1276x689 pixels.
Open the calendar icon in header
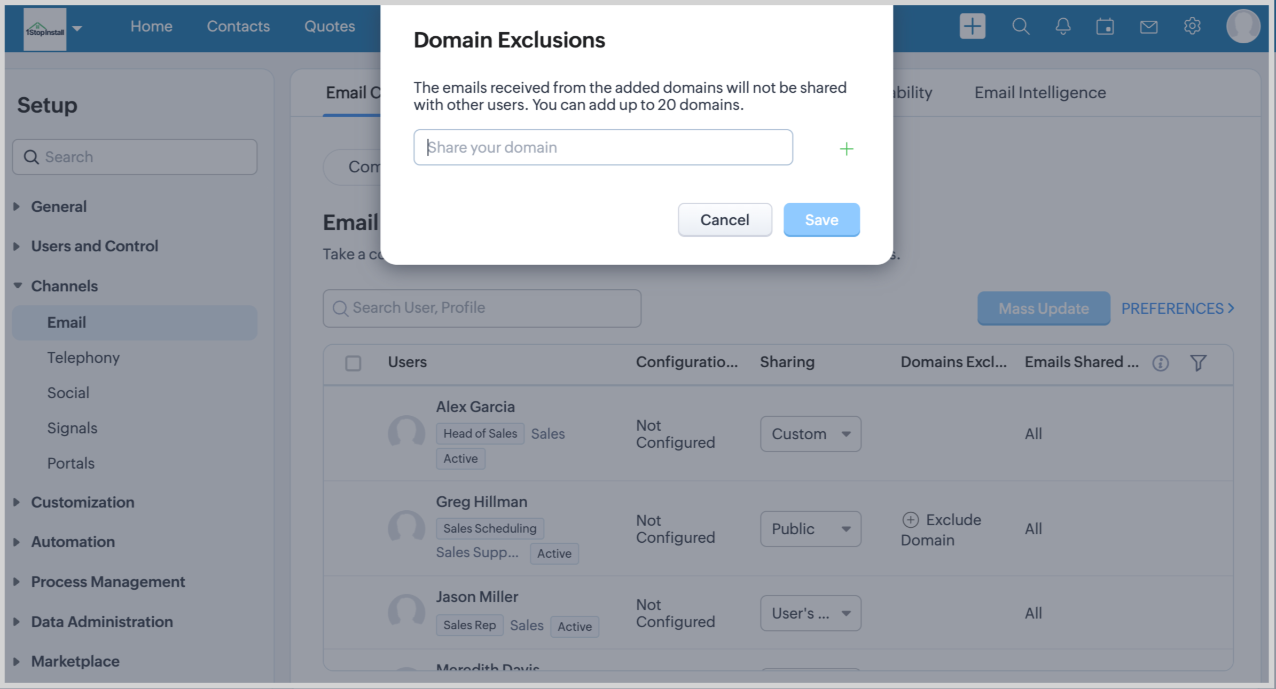[x=1105, y=26]
